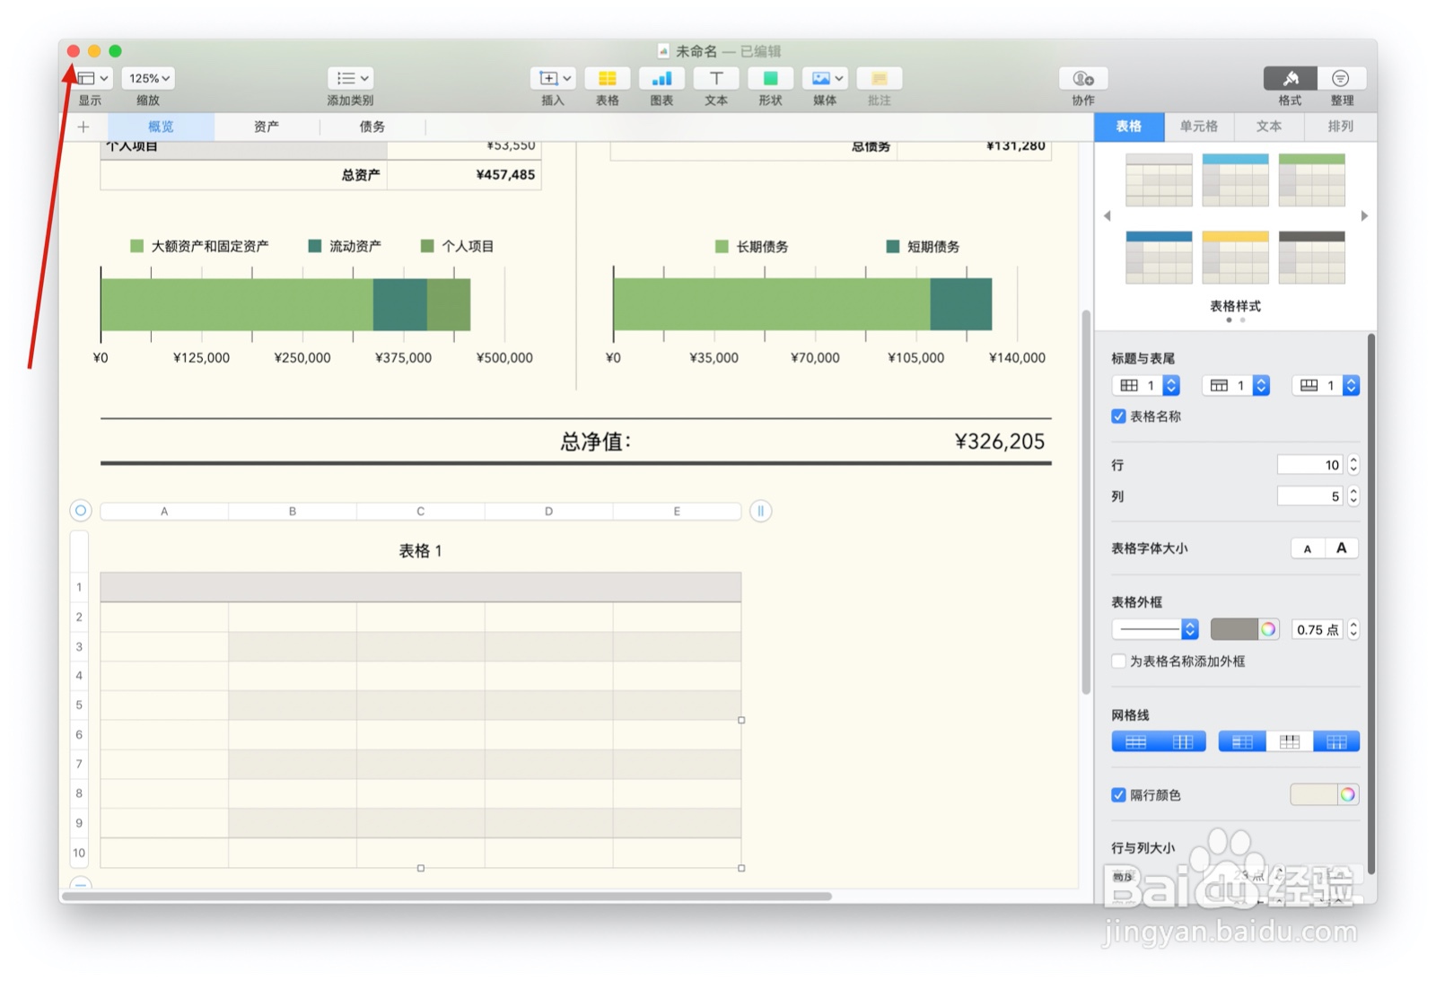
Task: Uncheck the 表格名称 checkbox
Action: tap(1118, 416)
